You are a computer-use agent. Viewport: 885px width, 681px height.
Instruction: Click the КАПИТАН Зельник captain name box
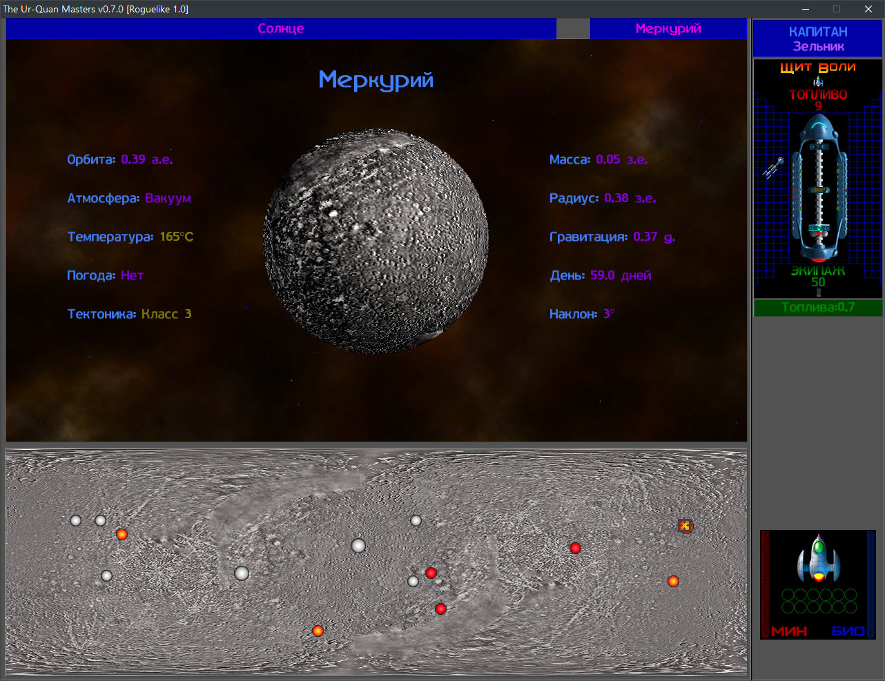point(818,39)
